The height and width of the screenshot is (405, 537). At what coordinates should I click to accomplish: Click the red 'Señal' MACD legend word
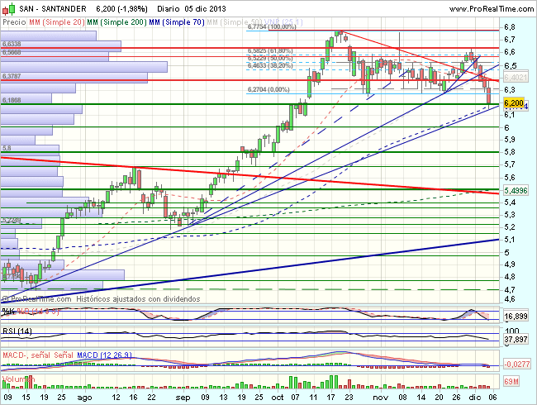click(x=64, y=355)
